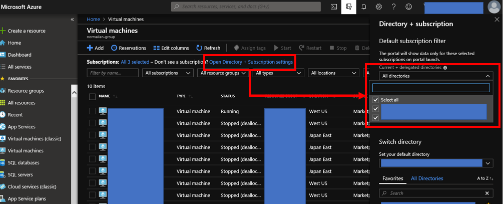Toggle the select-all checkbox in table header
The height and width of the screenshot is (204, 504).
[x=92, y=96]
